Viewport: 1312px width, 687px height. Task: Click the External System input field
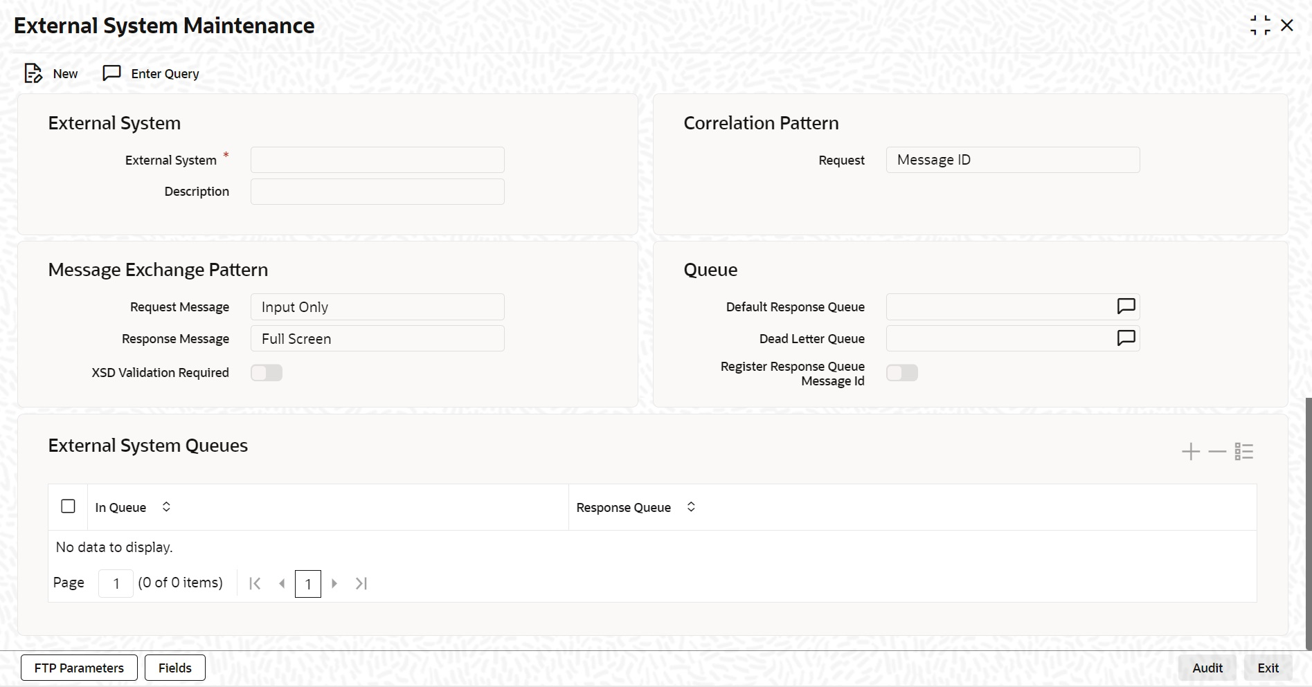click(377, 160)
